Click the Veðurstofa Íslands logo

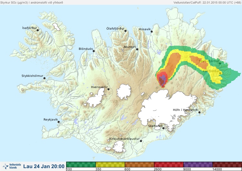click(12, 166)
